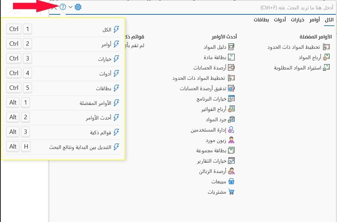337x222 pixels.
Task: Open favorite استيراد المواد المطلوبة text
Action: click(x=297, y=68)
